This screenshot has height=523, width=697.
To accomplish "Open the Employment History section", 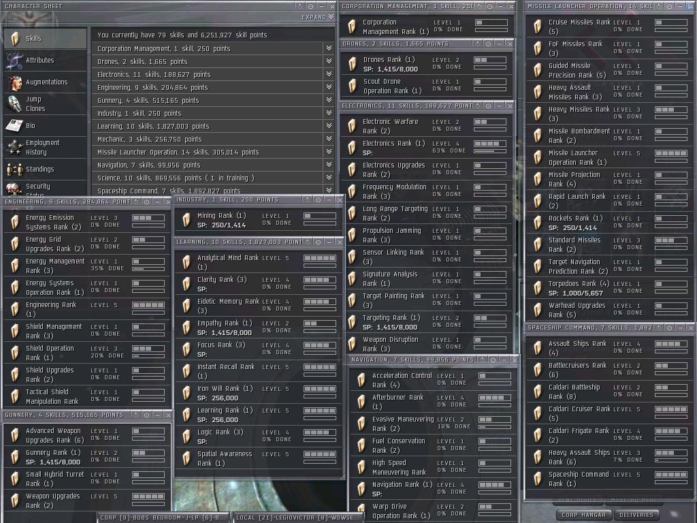I will [x=45, y=147].
